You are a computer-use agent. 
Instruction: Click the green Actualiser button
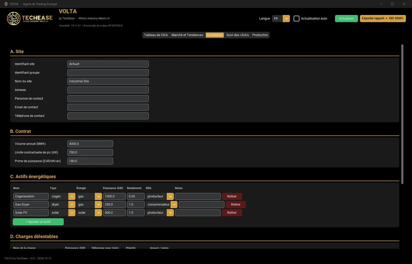tap(346, 18)
